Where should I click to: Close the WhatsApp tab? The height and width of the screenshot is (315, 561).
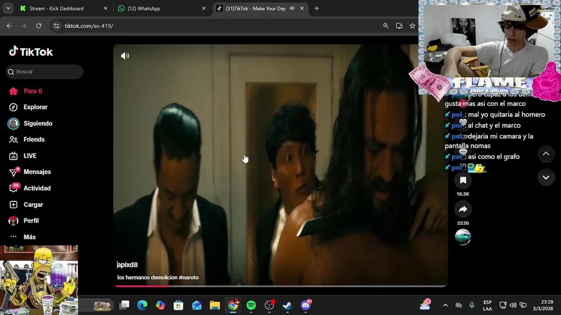203,8
